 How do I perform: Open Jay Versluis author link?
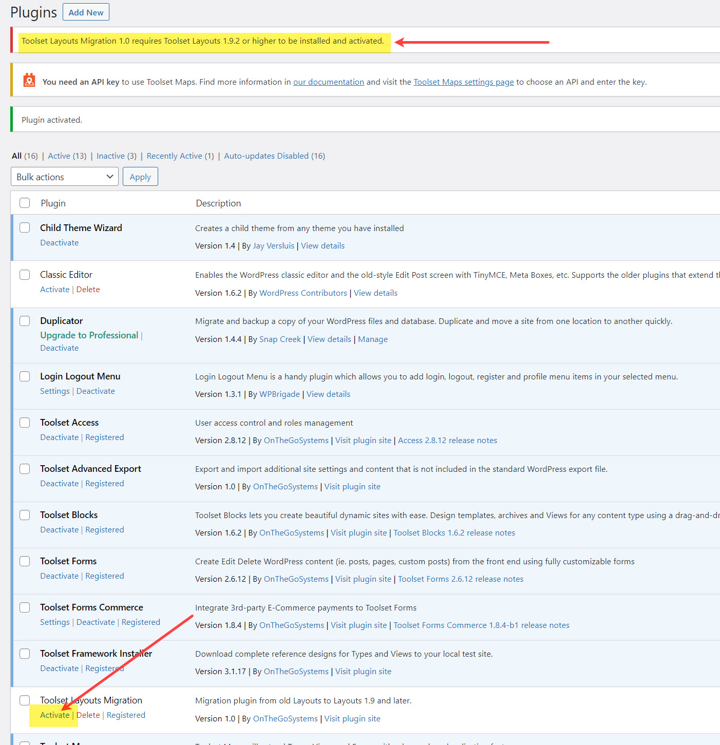tap(274, 246)
